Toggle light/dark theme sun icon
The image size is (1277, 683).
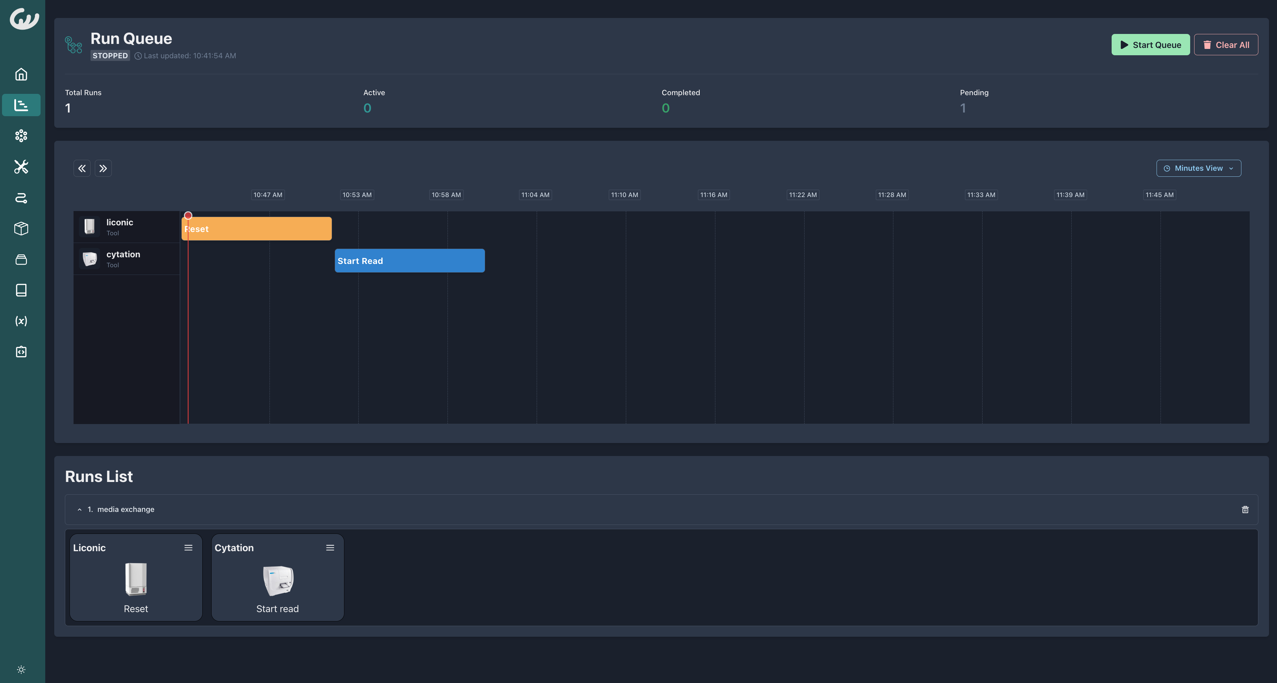click(21, 670)
